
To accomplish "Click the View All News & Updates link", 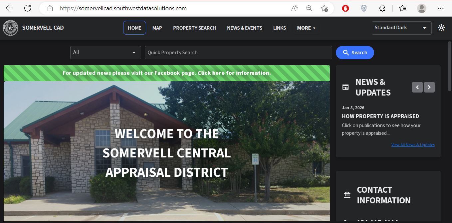I will click(413, 145).
